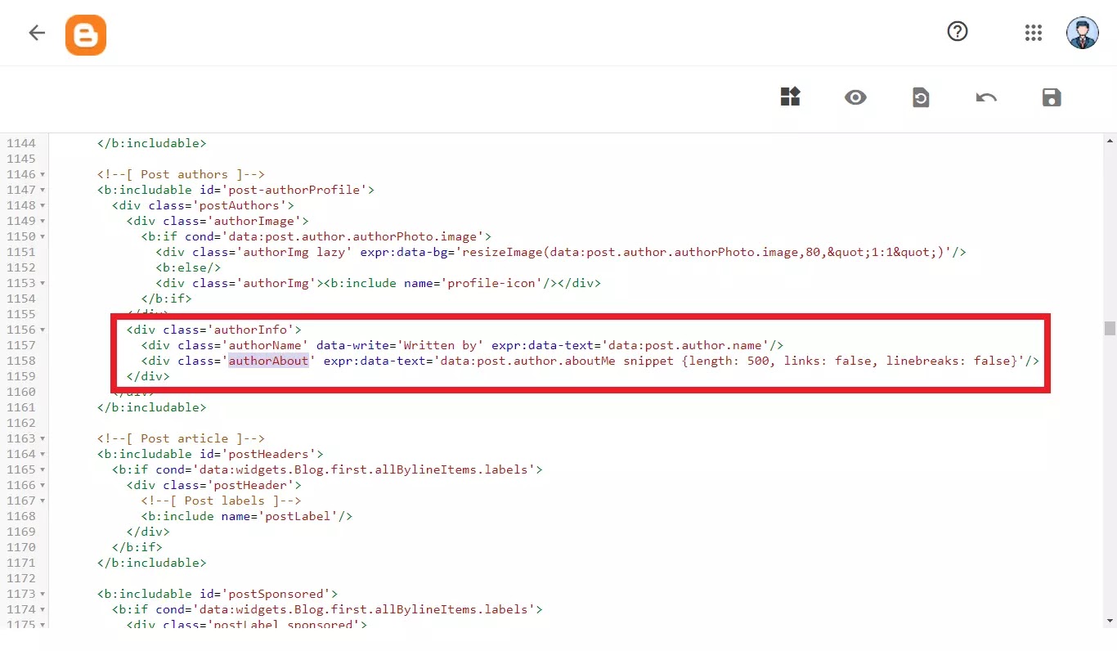This screenshot has width=1117, height=651.
Task: Click the 'Written by' data-write value
Action: [440, 345]
